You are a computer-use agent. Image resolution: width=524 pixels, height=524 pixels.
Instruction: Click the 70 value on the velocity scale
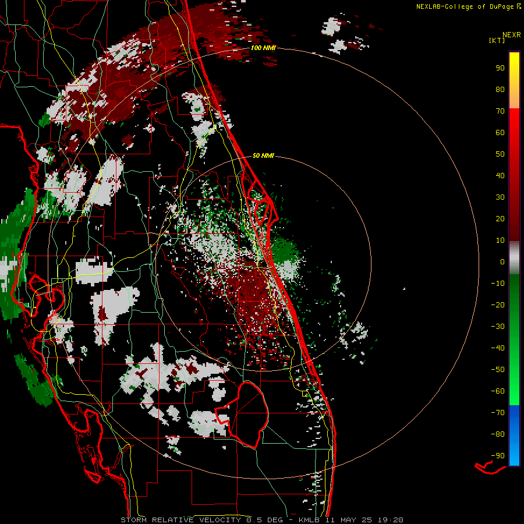[500, 111]
